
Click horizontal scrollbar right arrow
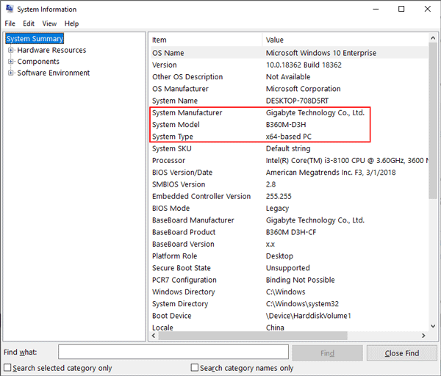click(x=423, y=336)
